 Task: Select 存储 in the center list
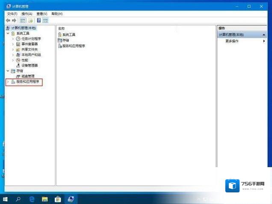(65, 40)
